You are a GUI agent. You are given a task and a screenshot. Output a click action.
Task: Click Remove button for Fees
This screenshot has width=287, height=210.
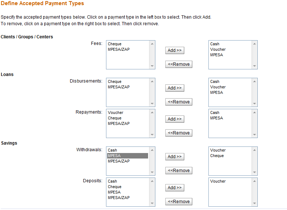pyautogui.click(x=179, y=64)
